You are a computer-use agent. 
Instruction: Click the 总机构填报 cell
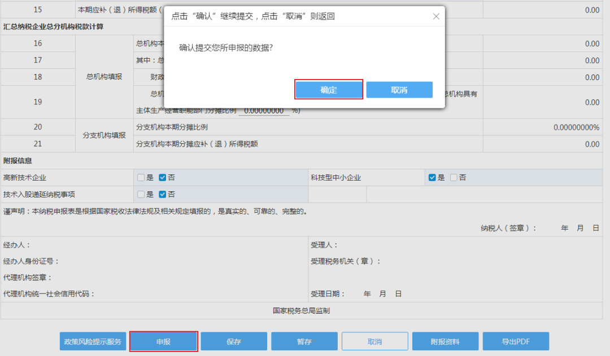pos(104,77)
